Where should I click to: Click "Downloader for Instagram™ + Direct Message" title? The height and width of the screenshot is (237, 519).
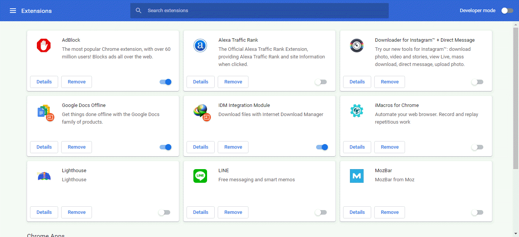pyautogui.click(x=425, y=40)
